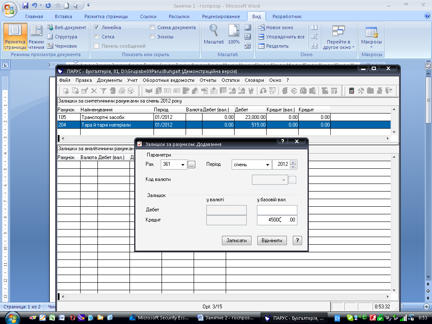The width and height of the screenshot is (432, 324).
Task: Enable the Eskizy checkbox in Word
Action: pyautogui.click(x=152, y=36)
